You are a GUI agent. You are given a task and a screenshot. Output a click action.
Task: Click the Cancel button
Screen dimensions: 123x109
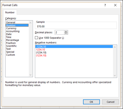[x=111, y=102]
